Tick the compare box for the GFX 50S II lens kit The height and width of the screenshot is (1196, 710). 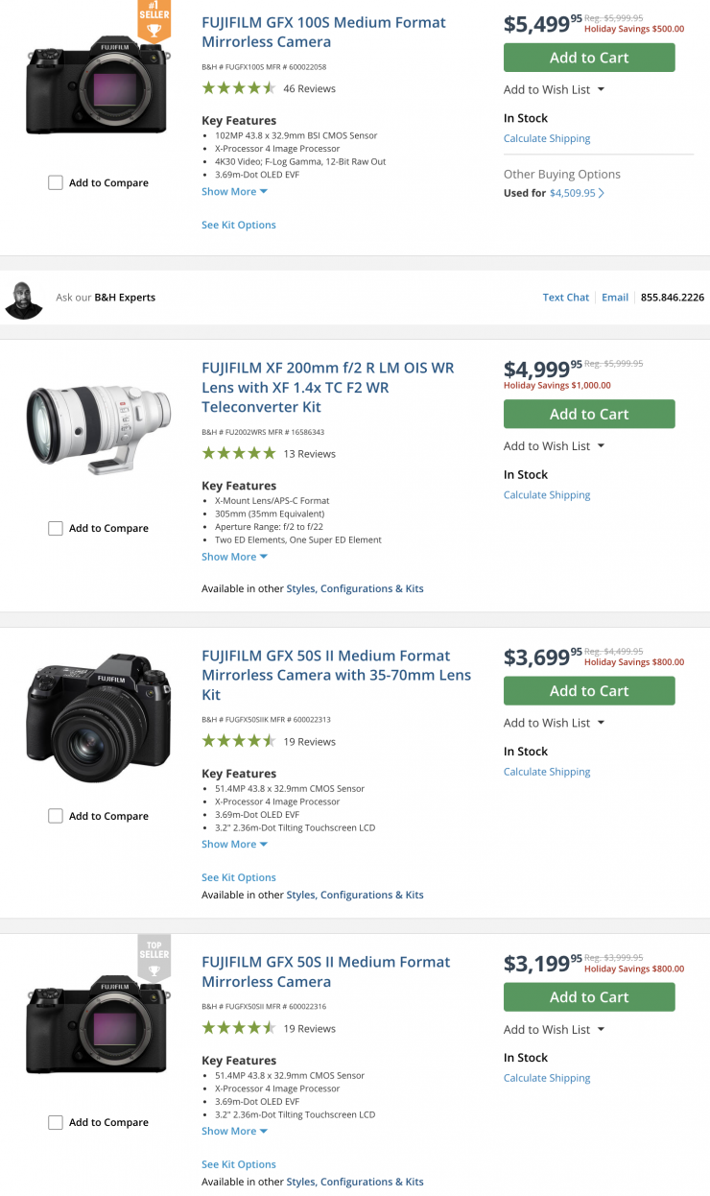[56, 816]
